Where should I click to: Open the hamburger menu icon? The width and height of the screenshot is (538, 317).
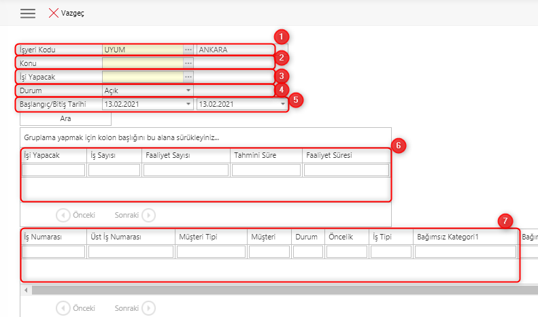pyautogui.click(x=27, y=14)
